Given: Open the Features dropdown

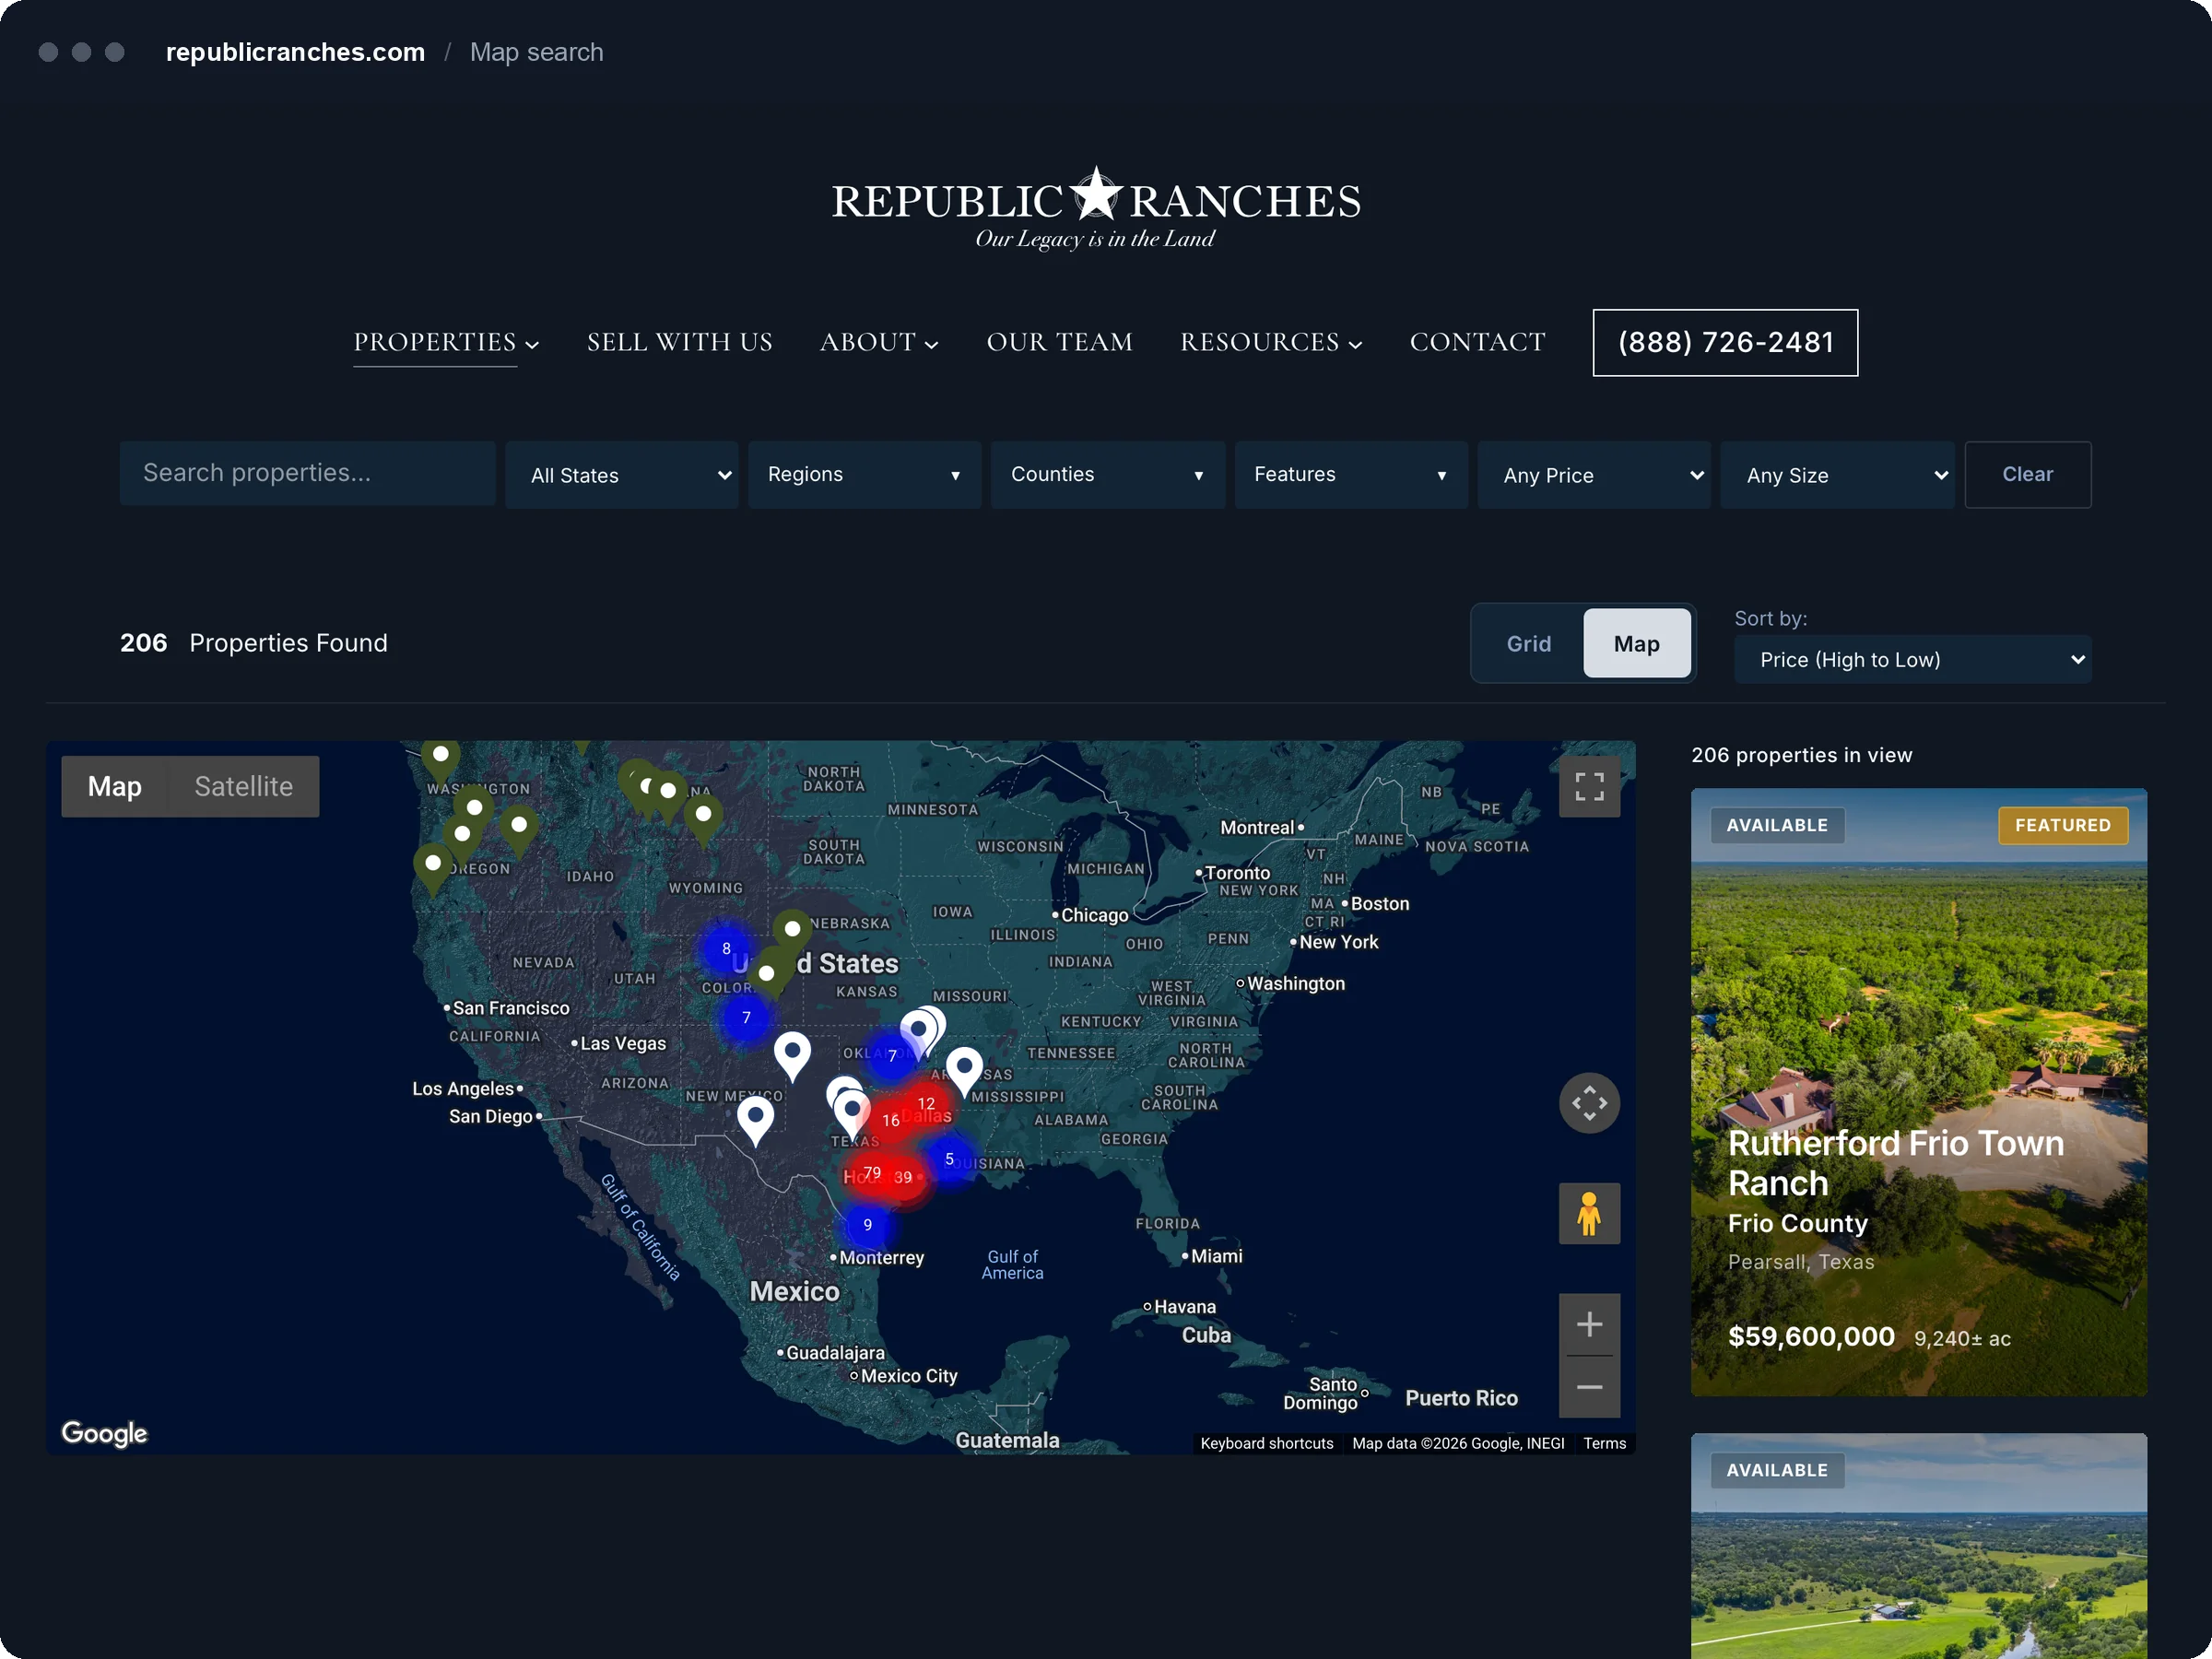Looking at the screenshot, I should tap(1351, 475).
